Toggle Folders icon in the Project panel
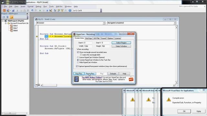207x116 pixels. pyautogui.click(x=12, y=17)
